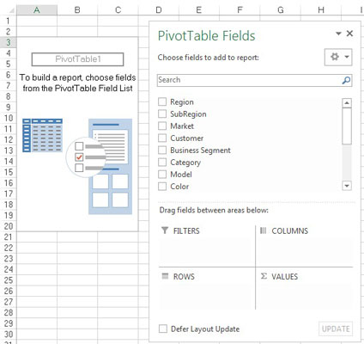
Task: Tick the Business Segment field checkbox
Action: pyautogui.click(x=162, y=150)
